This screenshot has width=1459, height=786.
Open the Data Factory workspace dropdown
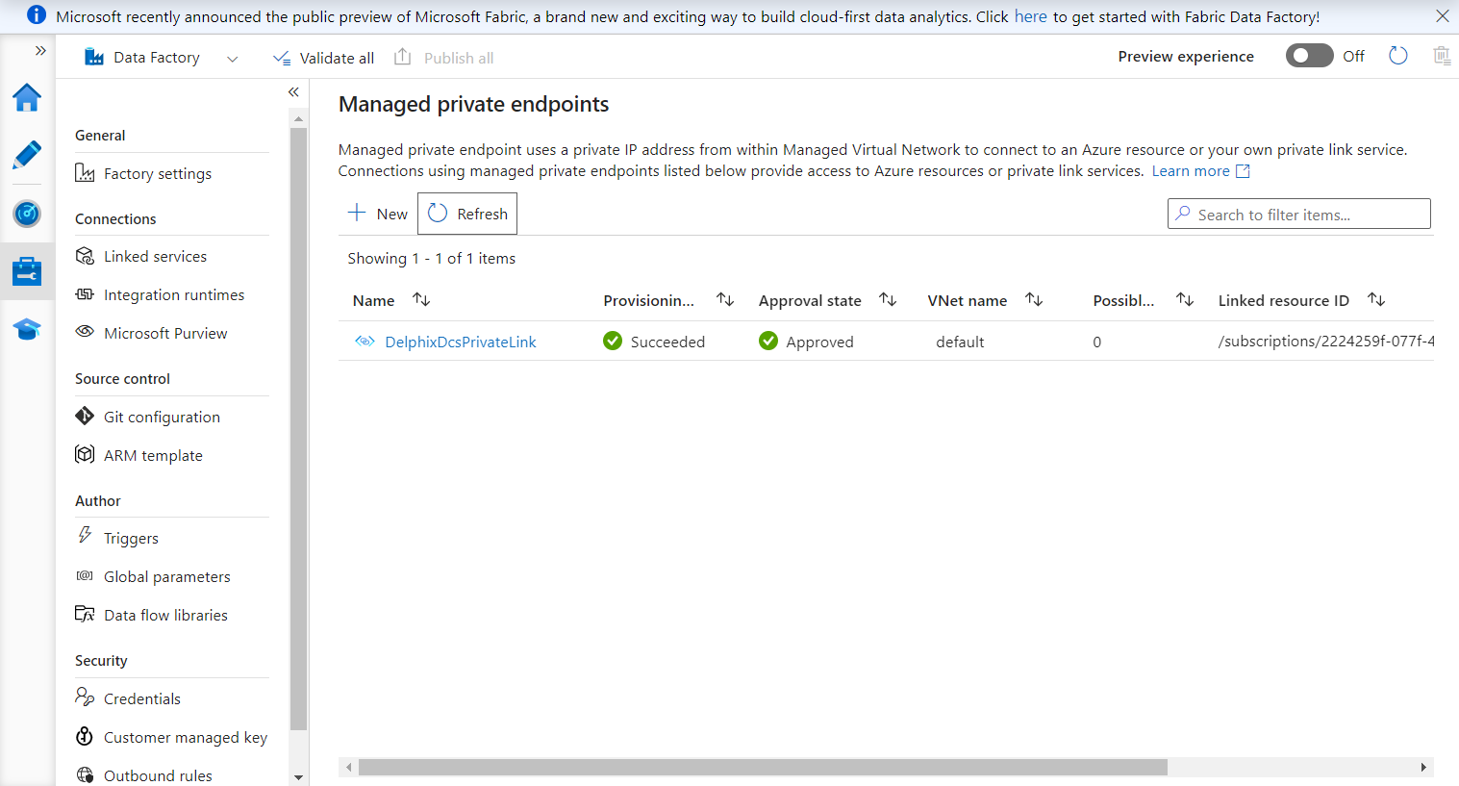tap(231, 58)
